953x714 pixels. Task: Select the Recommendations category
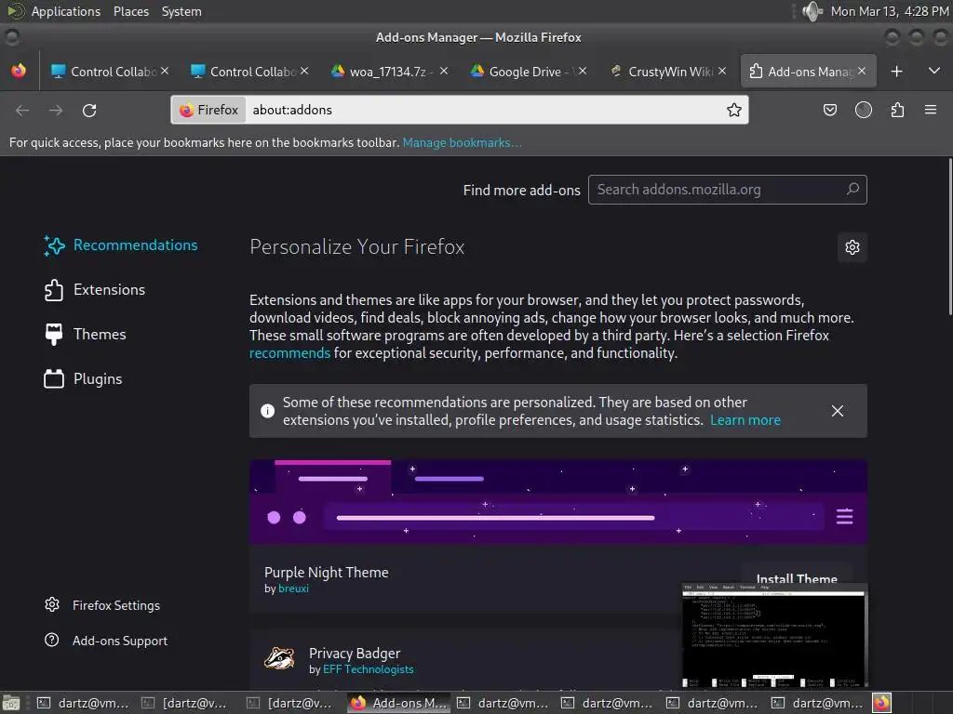pos(121,245)
